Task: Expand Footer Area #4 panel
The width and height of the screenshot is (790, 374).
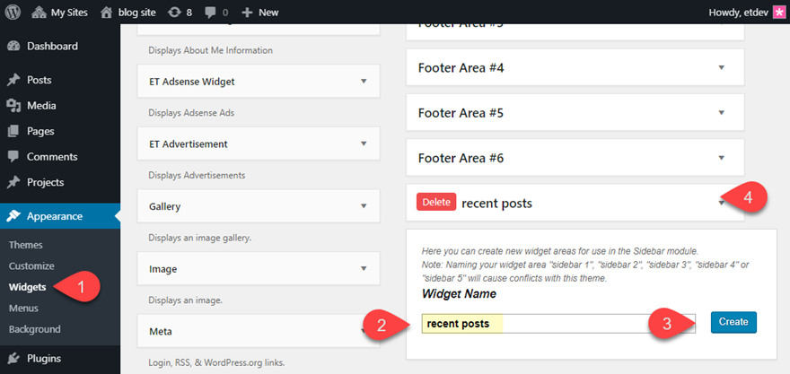Action: tap(721, 65)
